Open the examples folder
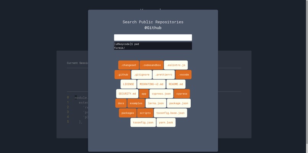 (x=136, y=103)
